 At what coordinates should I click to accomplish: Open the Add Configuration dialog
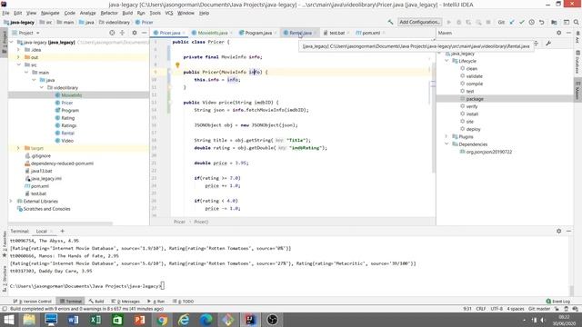[419, 22]
